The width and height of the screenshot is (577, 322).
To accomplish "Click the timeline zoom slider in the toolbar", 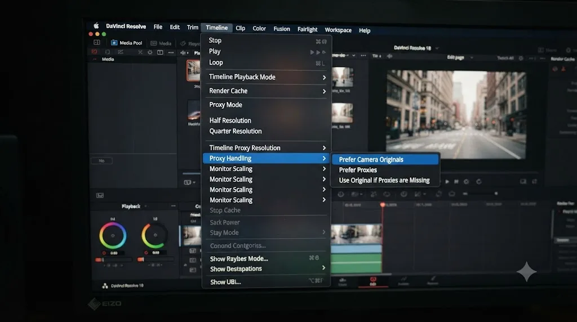I will tap(481, 193).
